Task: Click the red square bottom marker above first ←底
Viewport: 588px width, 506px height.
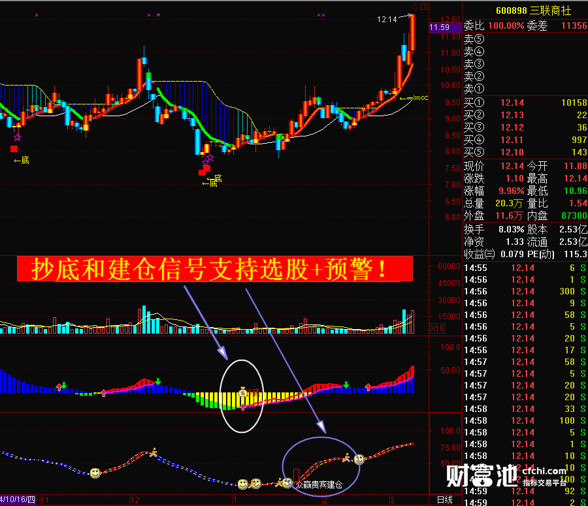Action: point(14,149)
